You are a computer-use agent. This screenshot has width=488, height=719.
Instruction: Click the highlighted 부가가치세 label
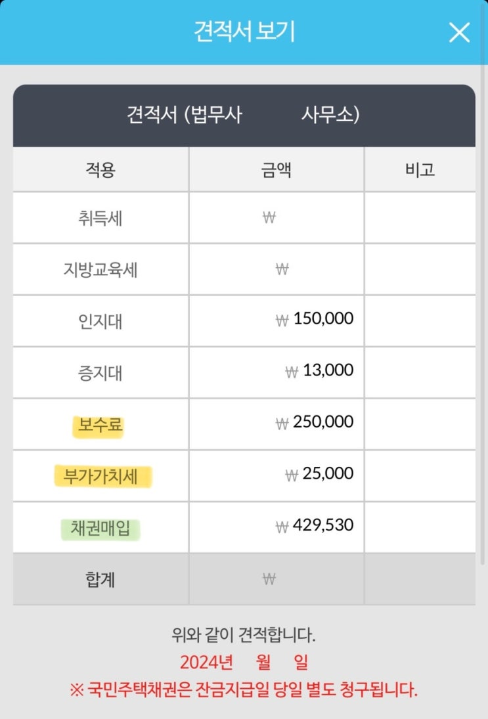[101, 477]
